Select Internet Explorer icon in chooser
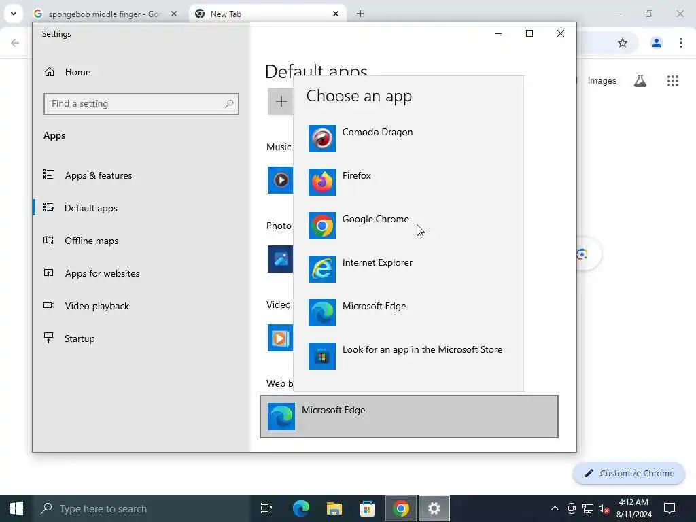Image resolution: width=696 pixels, height=522 pixels. tap(321, 269)
